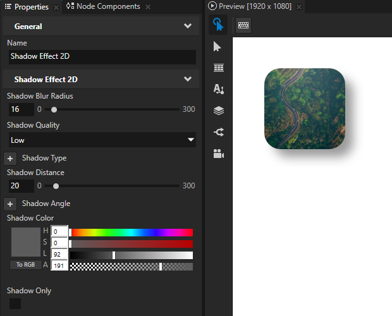Click the hue rainbow slider

point(132,233)
